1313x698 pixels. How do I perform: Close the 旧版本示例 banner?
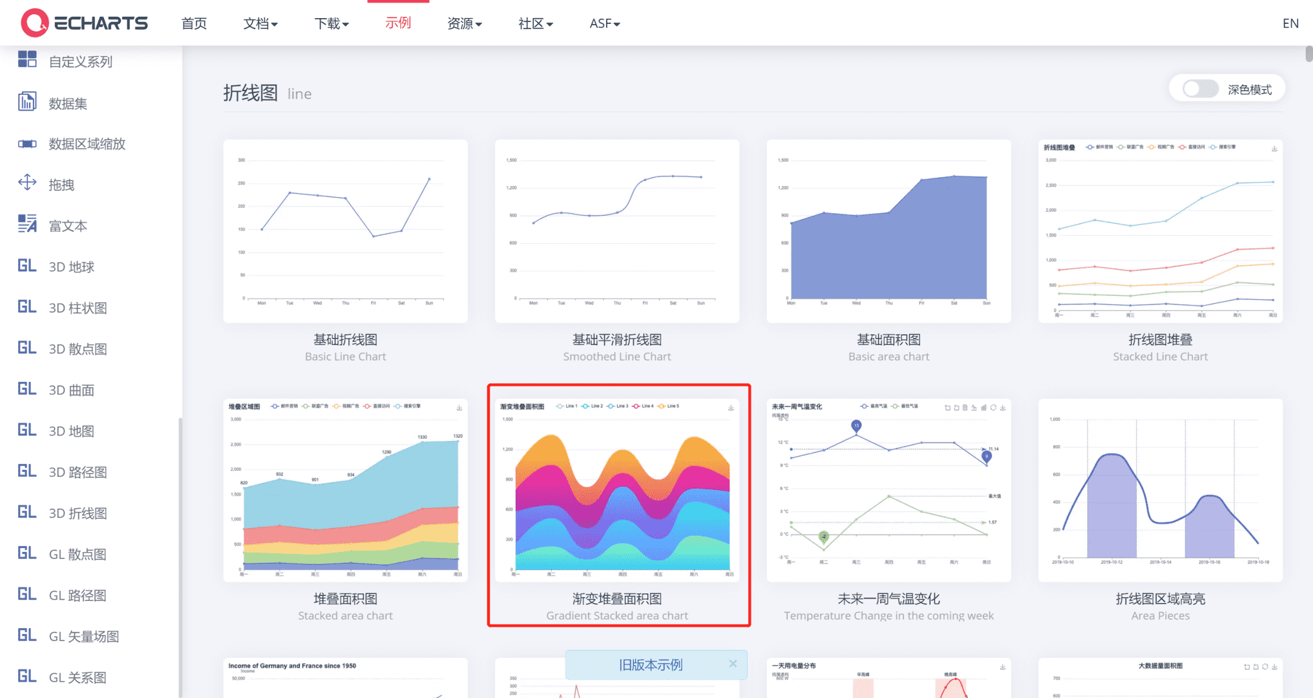(x=733, y=664)
